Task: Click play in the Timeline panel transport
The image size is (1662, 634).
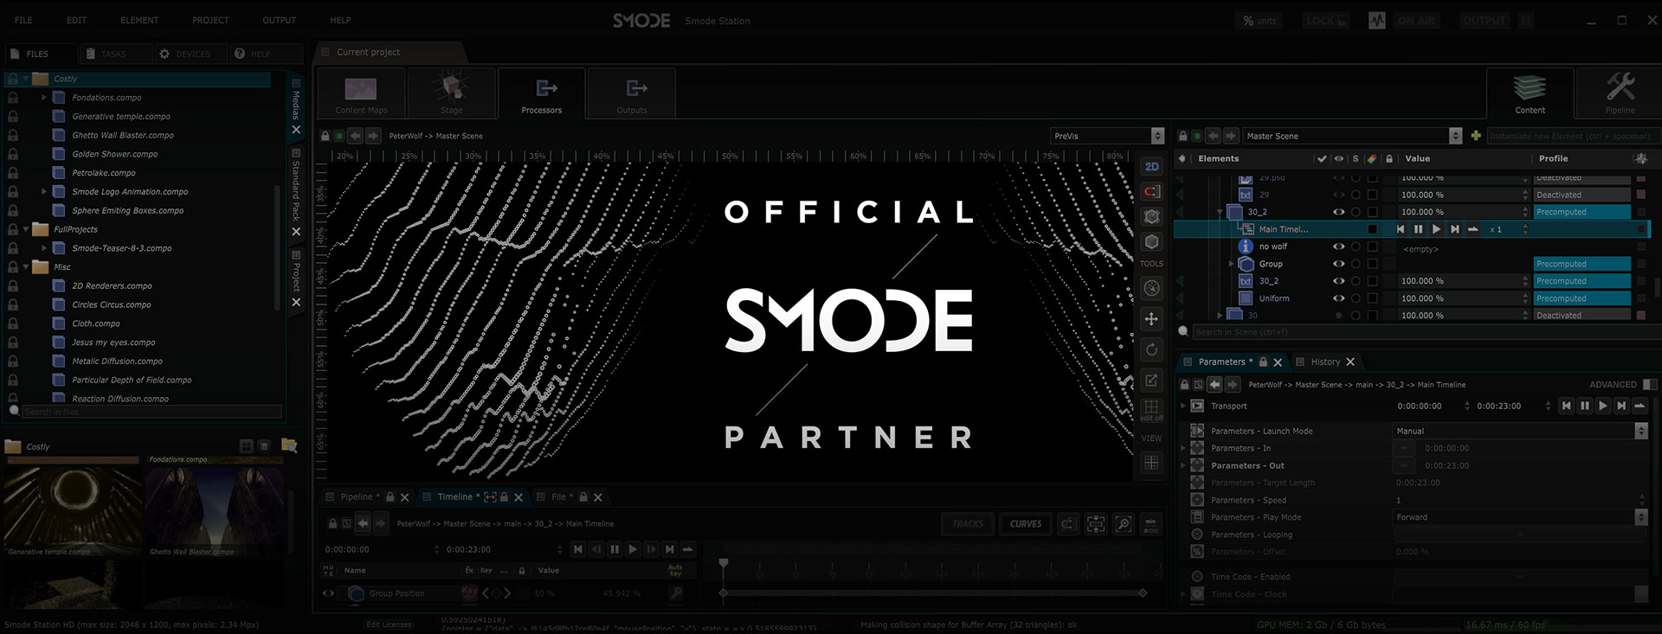Action: tap(633, 549)
